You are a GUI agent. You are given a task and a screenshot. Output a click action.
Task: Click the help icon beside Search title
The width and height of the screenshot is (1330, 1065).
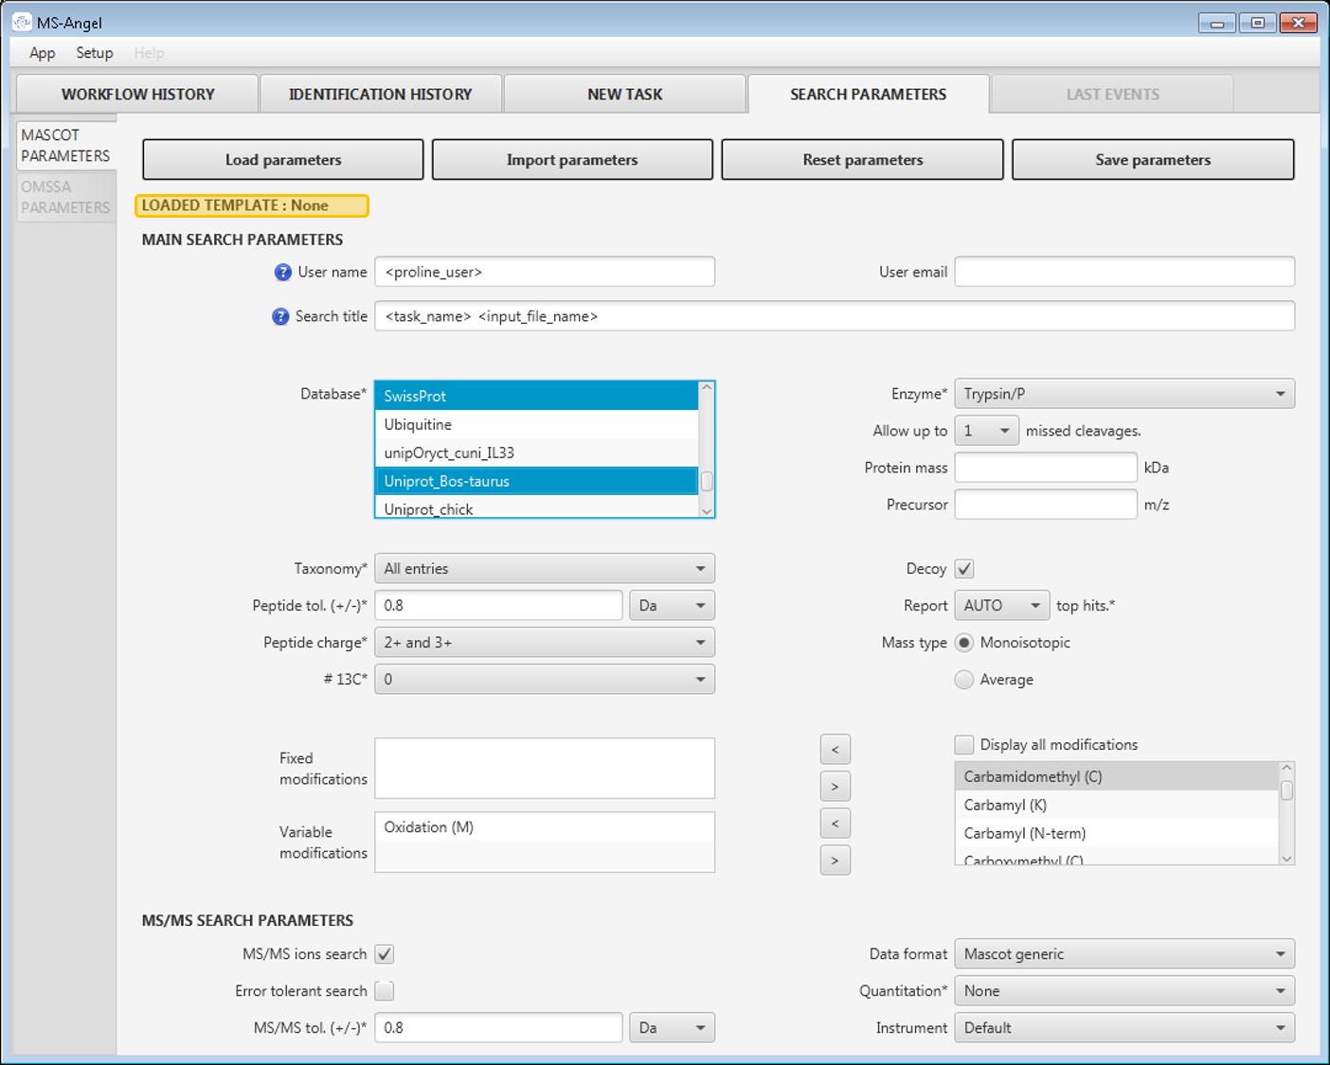coord(280,317)
